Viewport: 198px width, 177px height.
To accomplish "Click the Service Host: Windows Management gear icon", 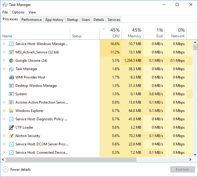I will tap(11, 44).
